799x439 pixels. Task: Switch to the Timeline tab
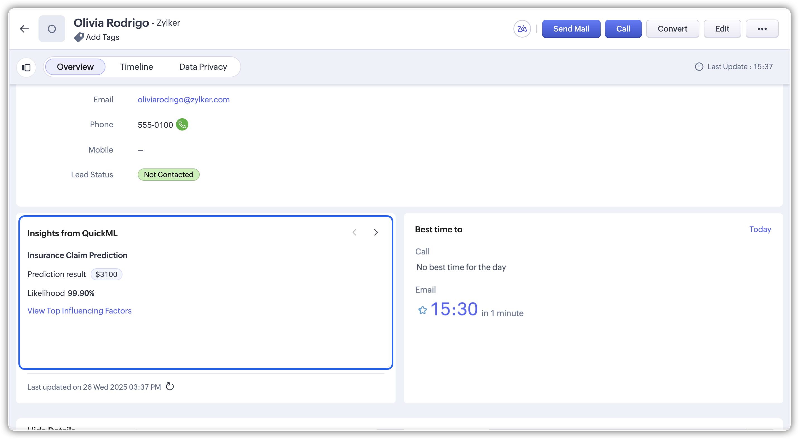pos(136,67)
